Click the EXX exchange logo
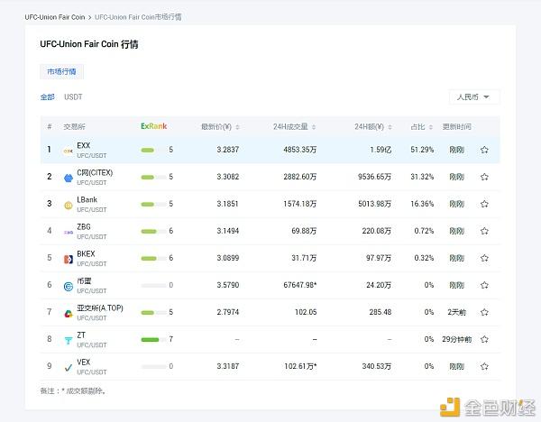The image size is (541, 422). pos(69,151)
